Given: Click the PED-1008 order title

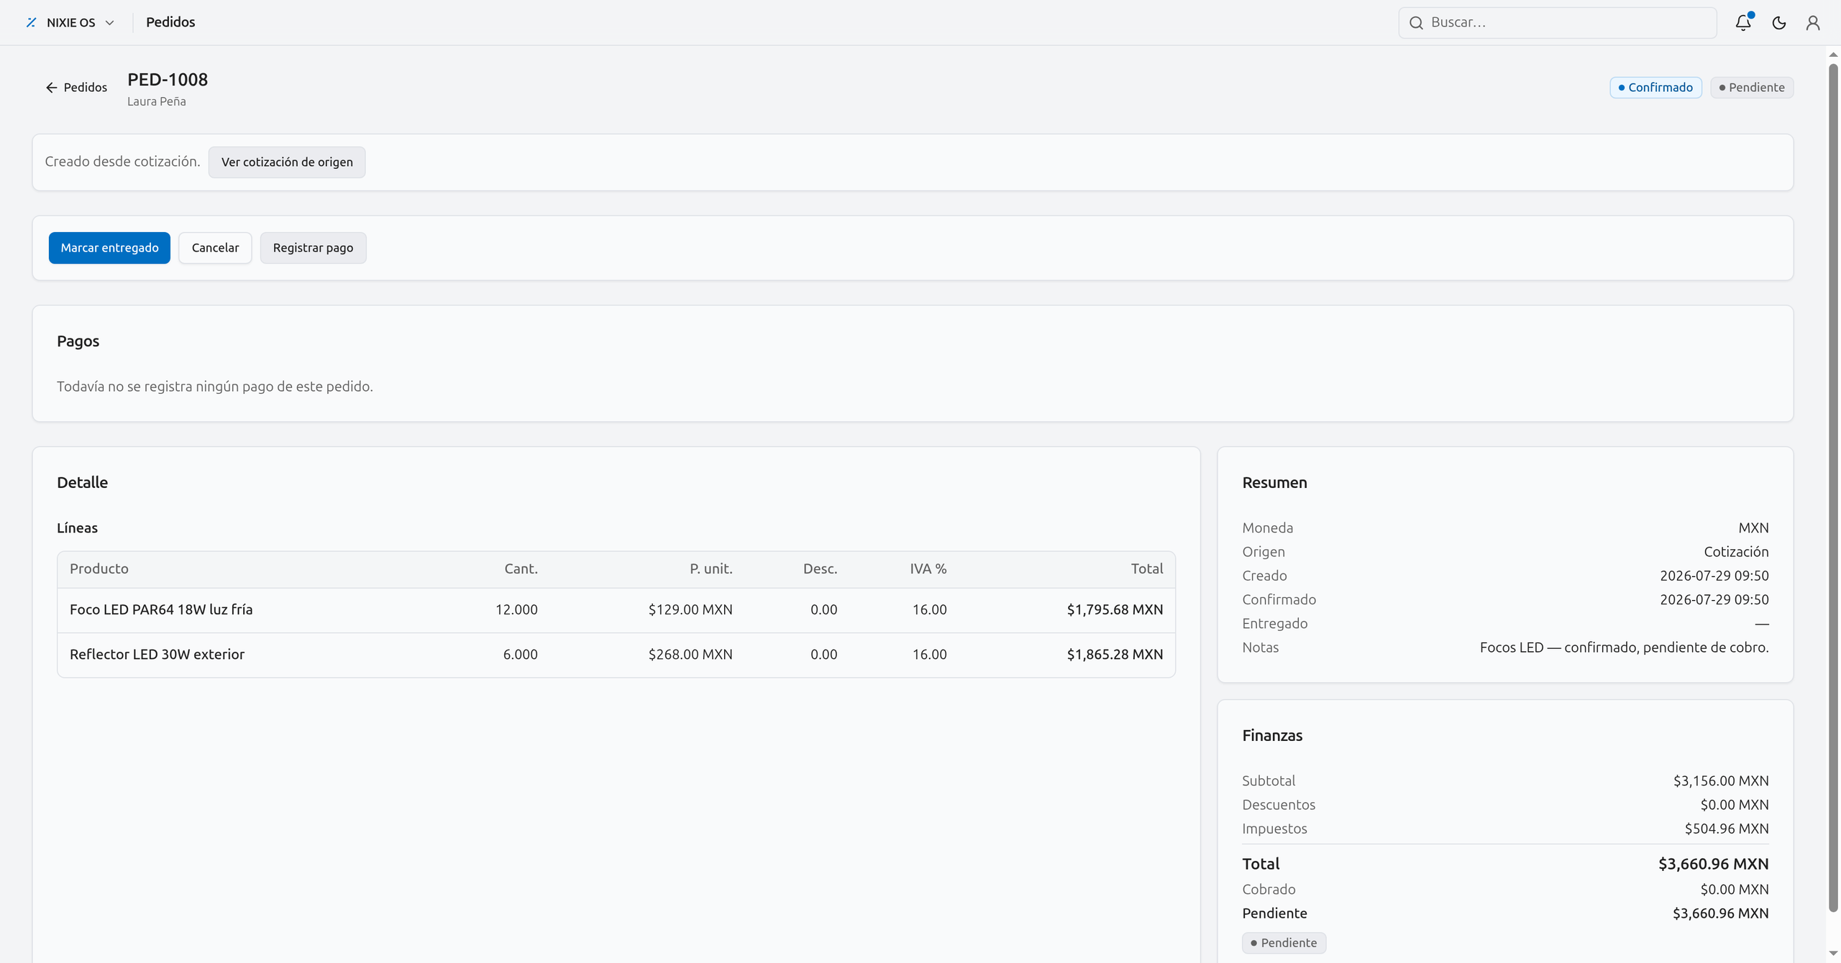Looking at the screenshot, I should 168,79.
